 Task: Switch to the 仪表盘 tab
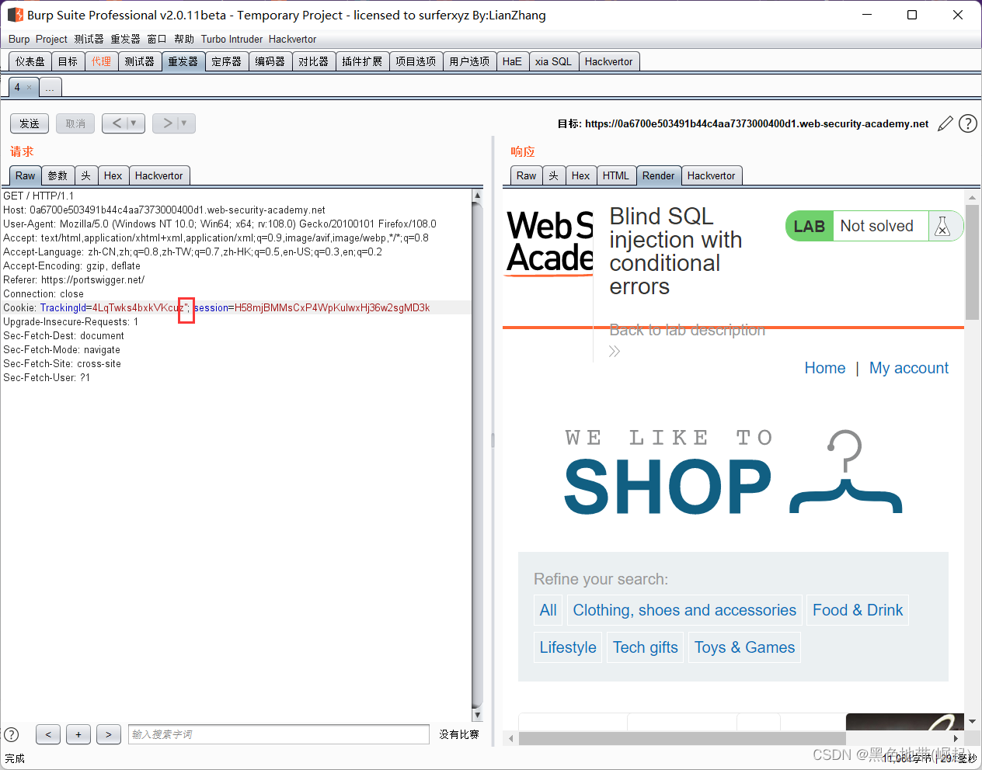(30, 61)
